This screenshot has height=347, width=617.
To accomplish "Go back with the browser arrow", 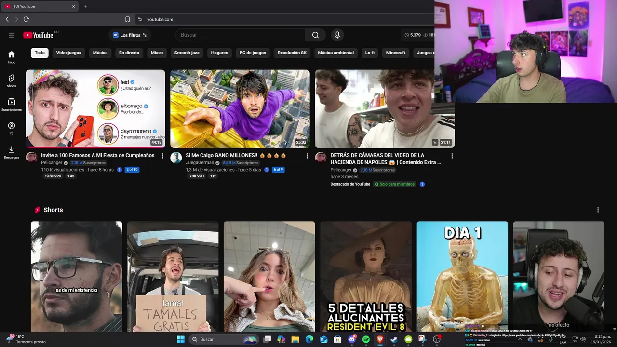I will 7,19.
